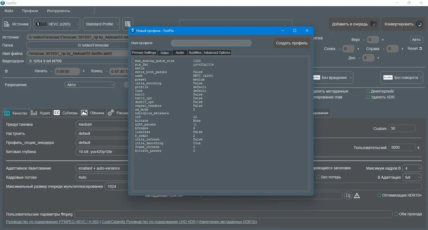Screen dimensions: 428x230
Task: Open the CodeCalamity UHD HDR guide link
Action: point(148,222)
